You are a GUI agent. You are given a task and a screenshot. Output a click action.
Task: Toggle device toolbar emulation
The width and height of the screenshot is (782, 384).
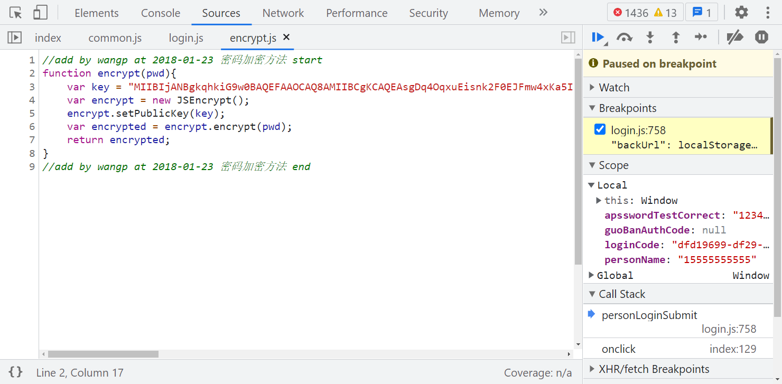pos(40,13)
